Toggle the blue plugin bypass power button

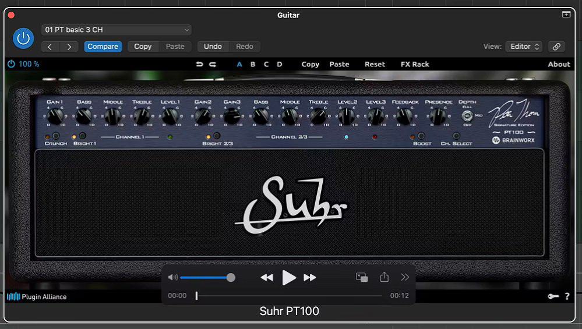(x=23, y=38)
